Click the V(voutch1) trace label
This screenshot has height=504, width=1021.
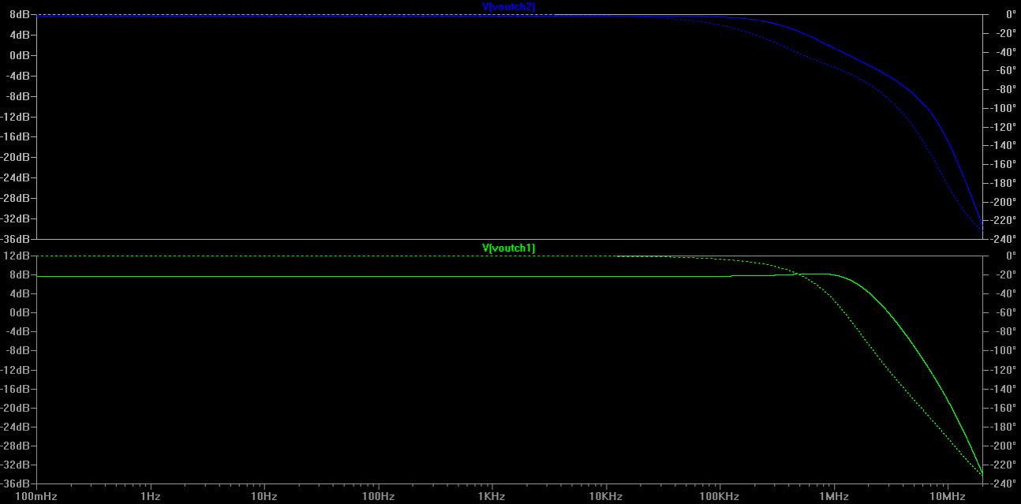coord(509,248)
